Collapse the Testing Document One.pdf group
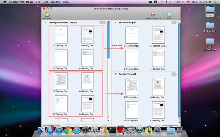 (45, 22)
